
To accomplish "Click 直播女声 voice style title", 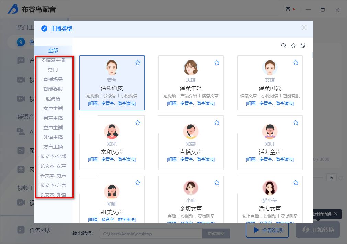I will coord(191,152).
